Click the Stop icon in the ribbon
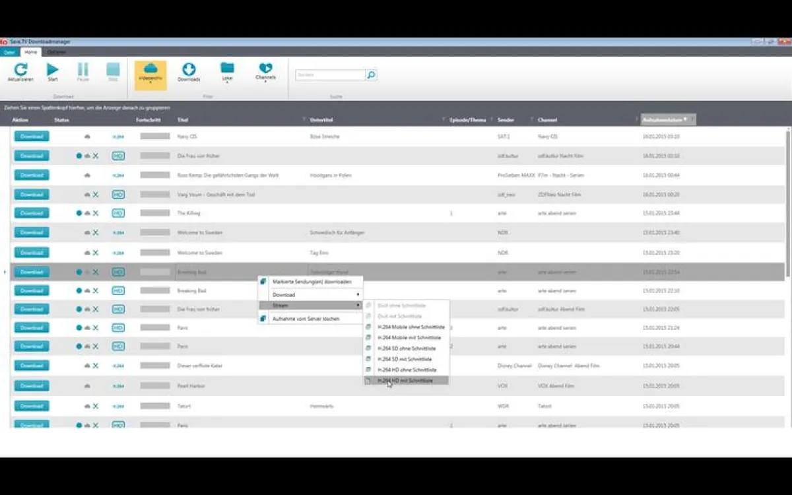The height and width of the screenshot is (495, 792). tap(113, 70)
